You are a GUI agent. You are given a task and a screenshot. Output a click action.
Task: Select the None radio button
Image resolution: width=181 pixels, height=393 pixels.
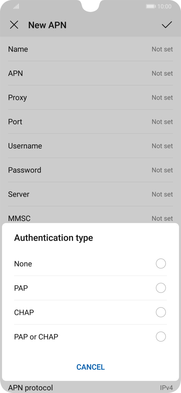[161, 263]
